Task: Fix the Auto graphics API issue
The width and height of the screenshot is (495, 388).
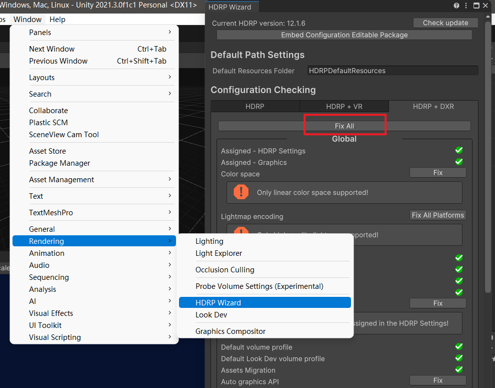Action: tap(438, 380)
